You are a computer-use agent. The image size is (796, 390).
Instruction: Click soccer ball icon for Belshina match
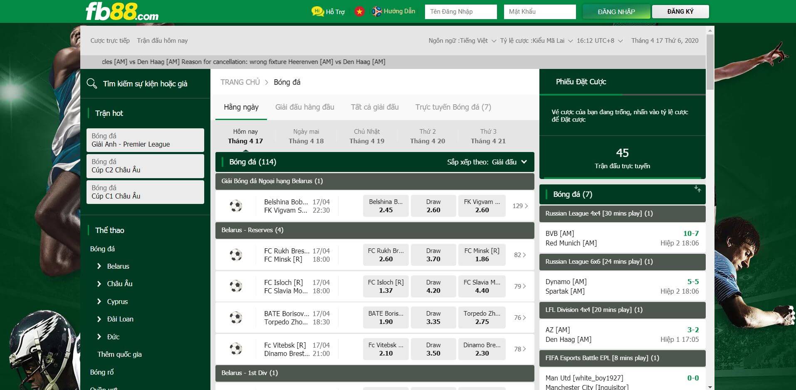[236, 206]
